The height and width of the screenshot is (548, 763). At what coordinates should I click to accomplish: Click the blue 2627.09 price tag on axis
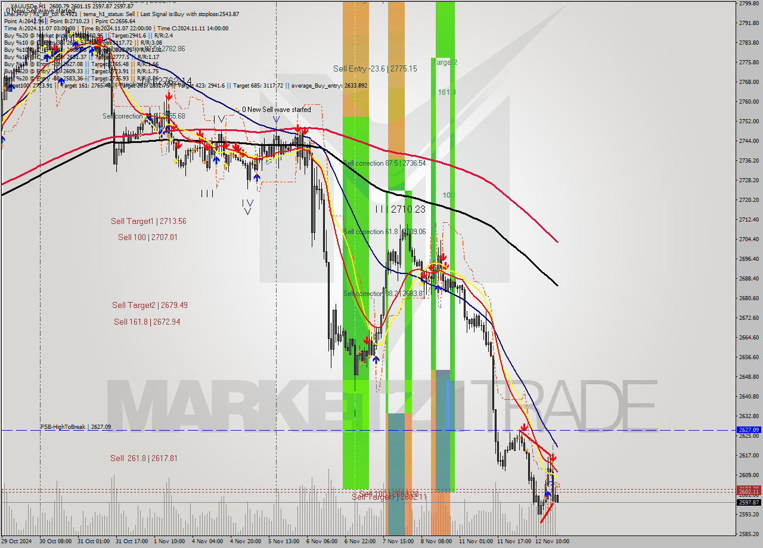[x=749, y=429]
